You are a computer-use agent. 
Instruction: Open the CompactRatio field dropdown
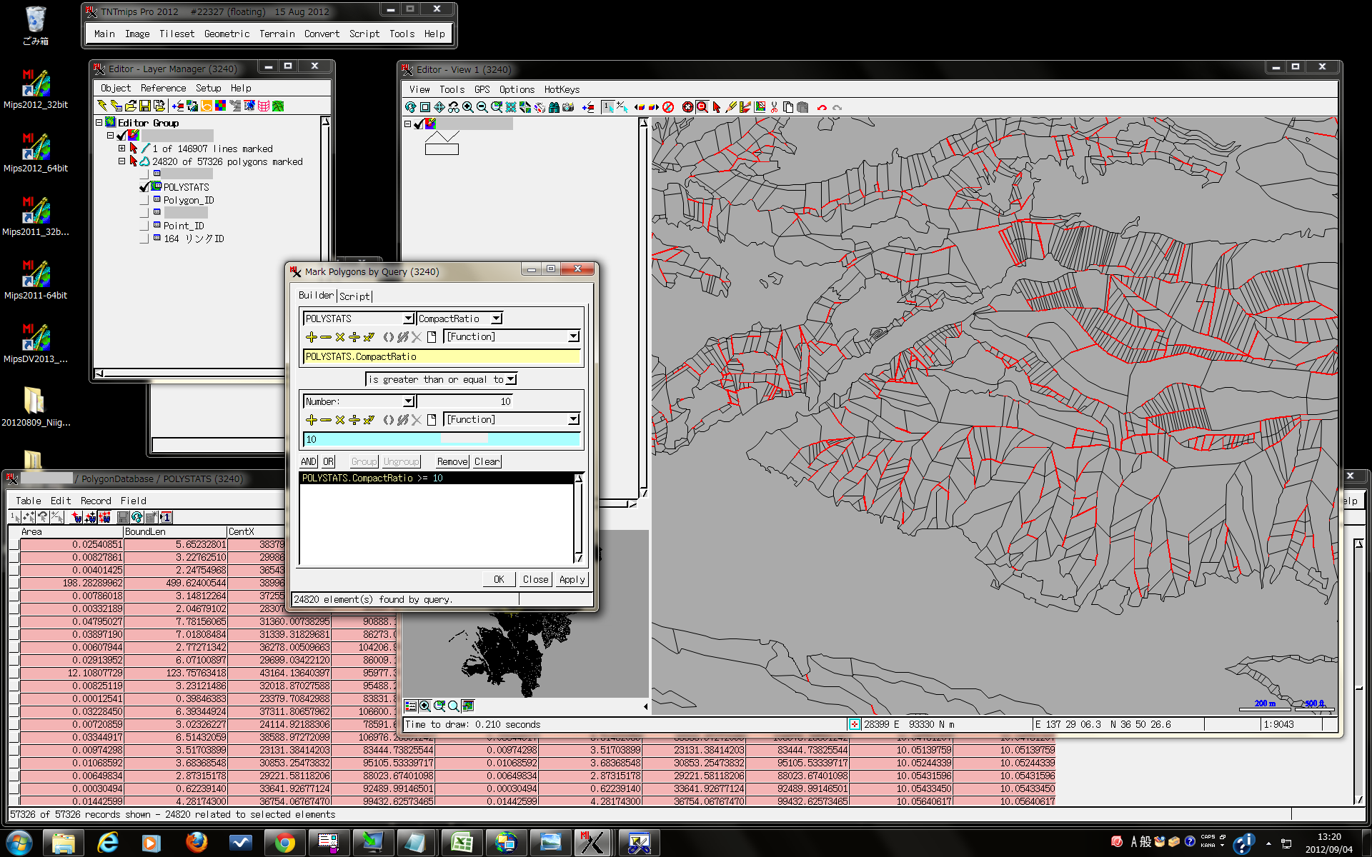click(497, 319)
